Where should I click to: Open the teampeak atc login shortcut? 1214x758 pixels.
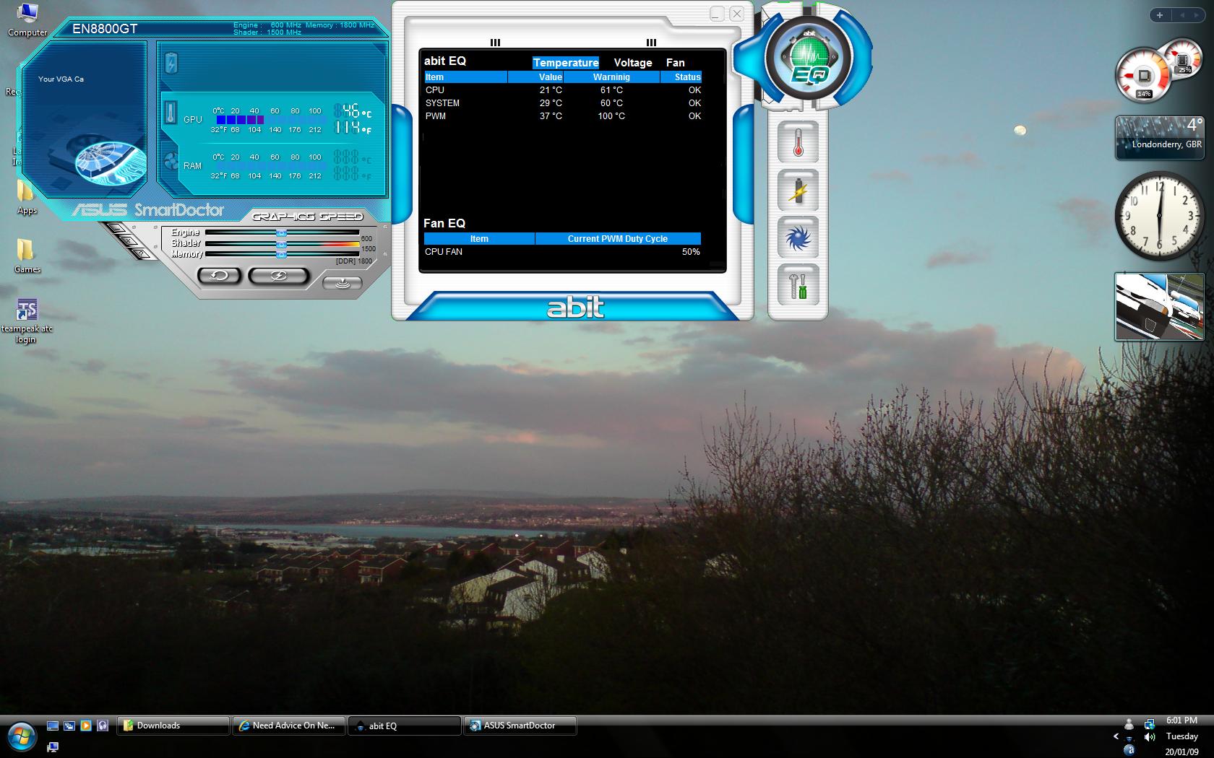tap(27, 322)
